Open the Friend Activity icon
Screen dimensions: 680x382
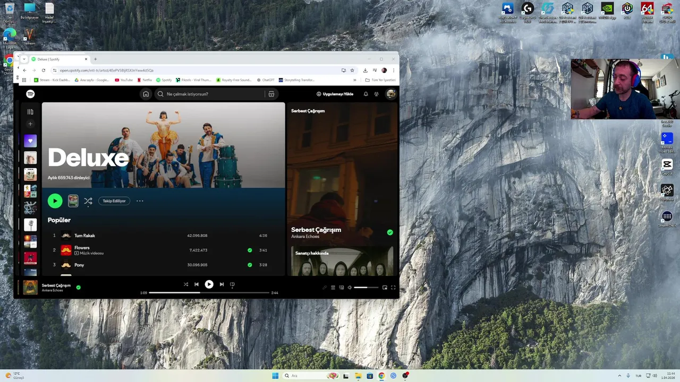click(376, 94)
